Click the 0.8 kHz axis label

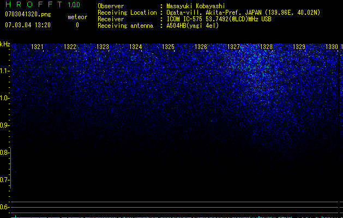point(4,153)
